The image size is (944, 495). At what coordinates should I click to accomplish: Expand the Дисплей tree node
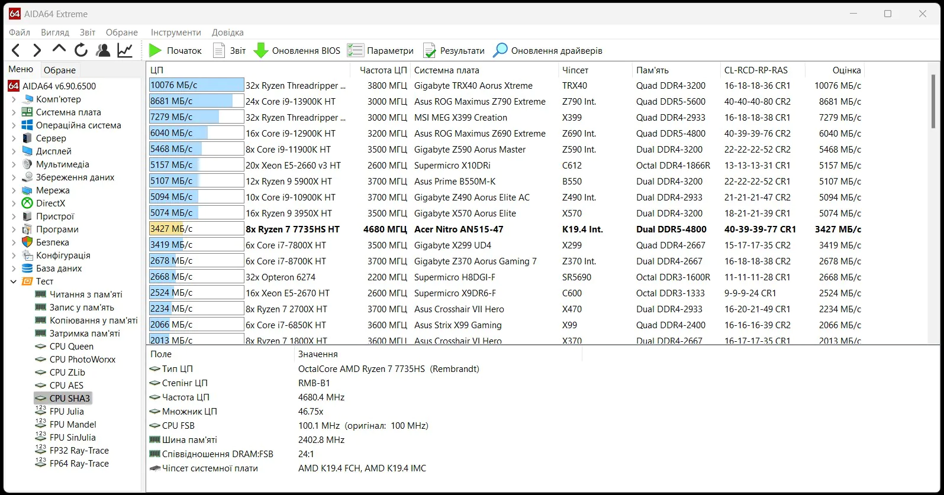coord(14,151)
